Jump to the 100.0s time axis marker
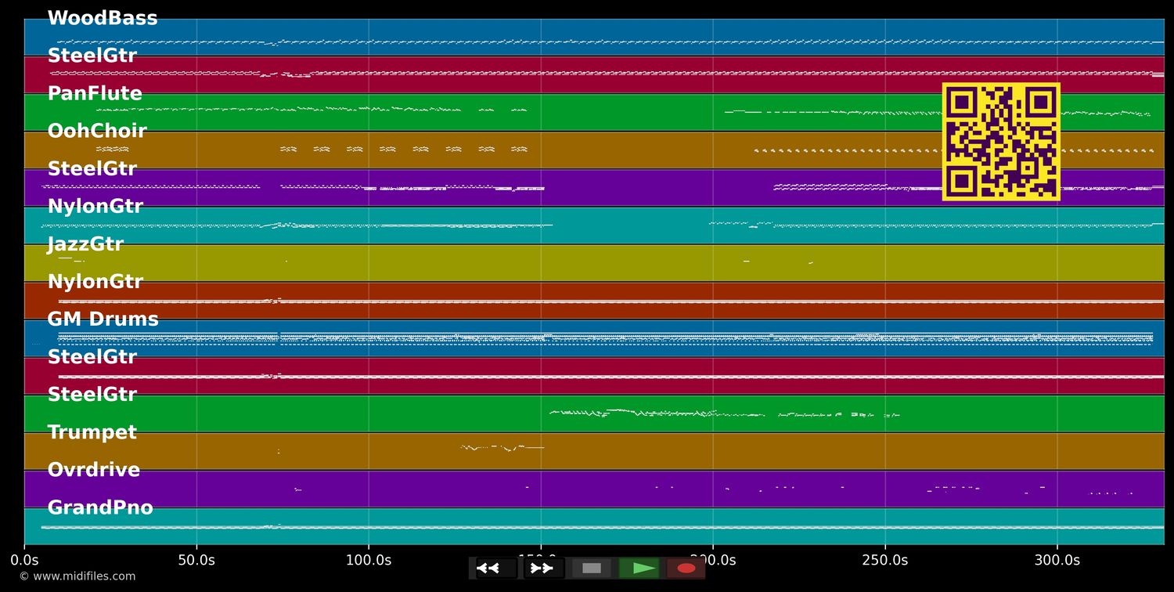1174x592 pixels. click(369, 560)
